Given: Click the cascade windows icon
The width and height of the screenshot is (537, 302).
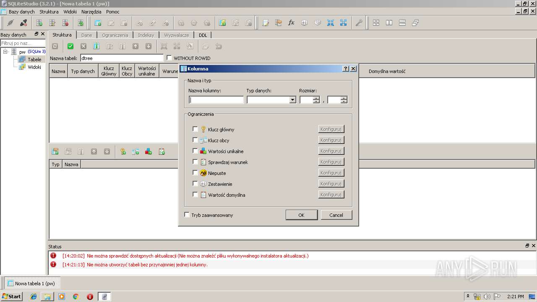Looking at the screenshot, I should click(x=415, y=23).
